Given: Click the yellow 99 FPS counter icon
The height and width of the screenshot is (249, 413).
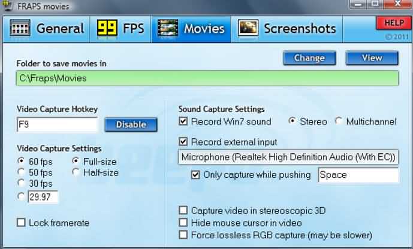Looking at the screenshot, I should coord(107,28).
